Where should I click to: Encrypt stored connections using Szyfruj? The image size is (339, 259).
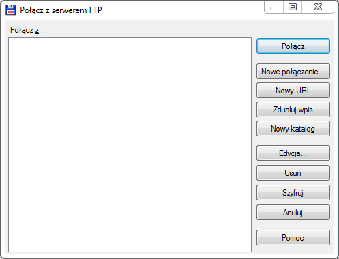(293, 193)
